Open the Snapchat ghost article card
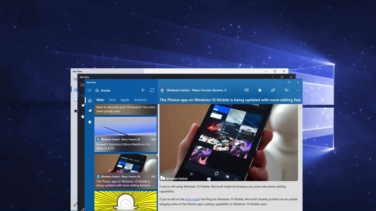 pos(126,201)
